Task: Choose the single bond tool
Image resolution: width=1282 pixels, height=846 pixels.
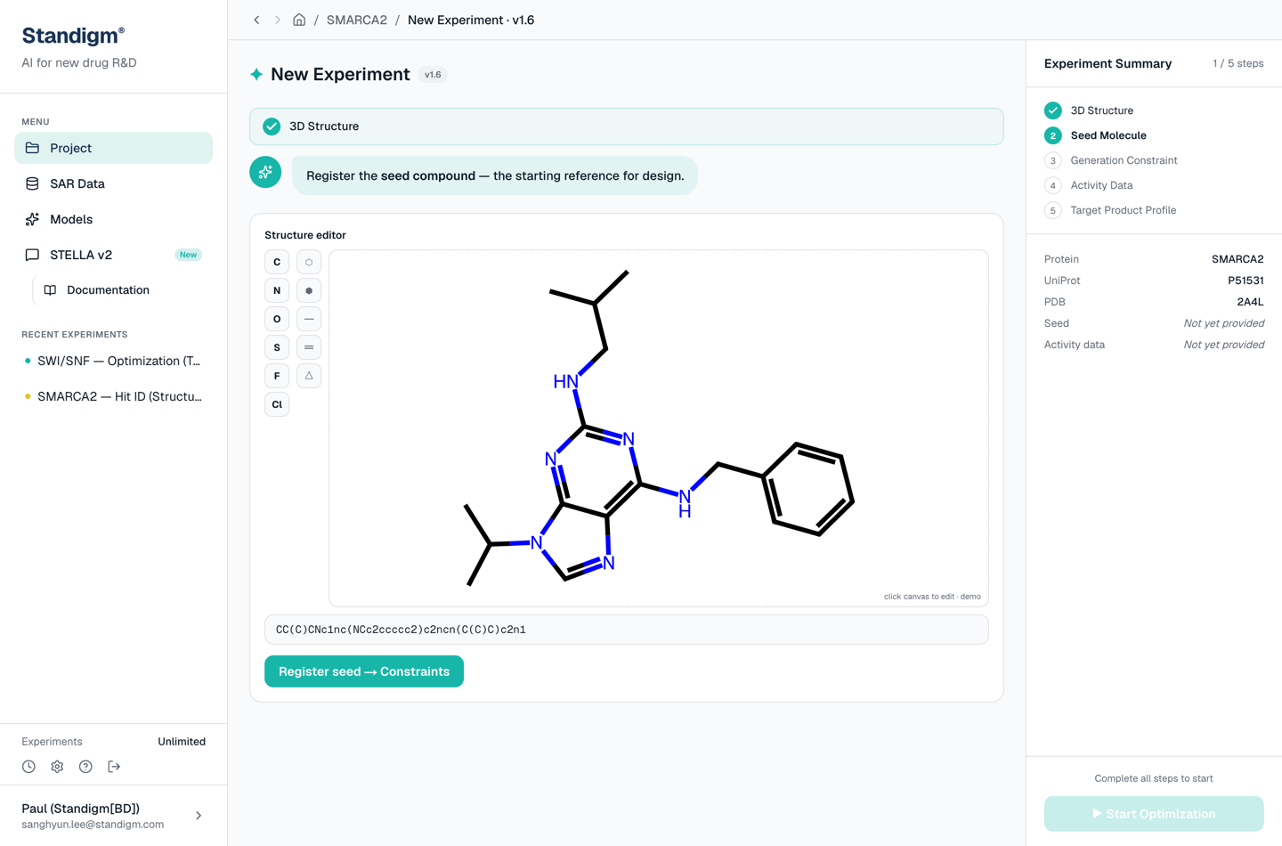Action: point(309,319)
